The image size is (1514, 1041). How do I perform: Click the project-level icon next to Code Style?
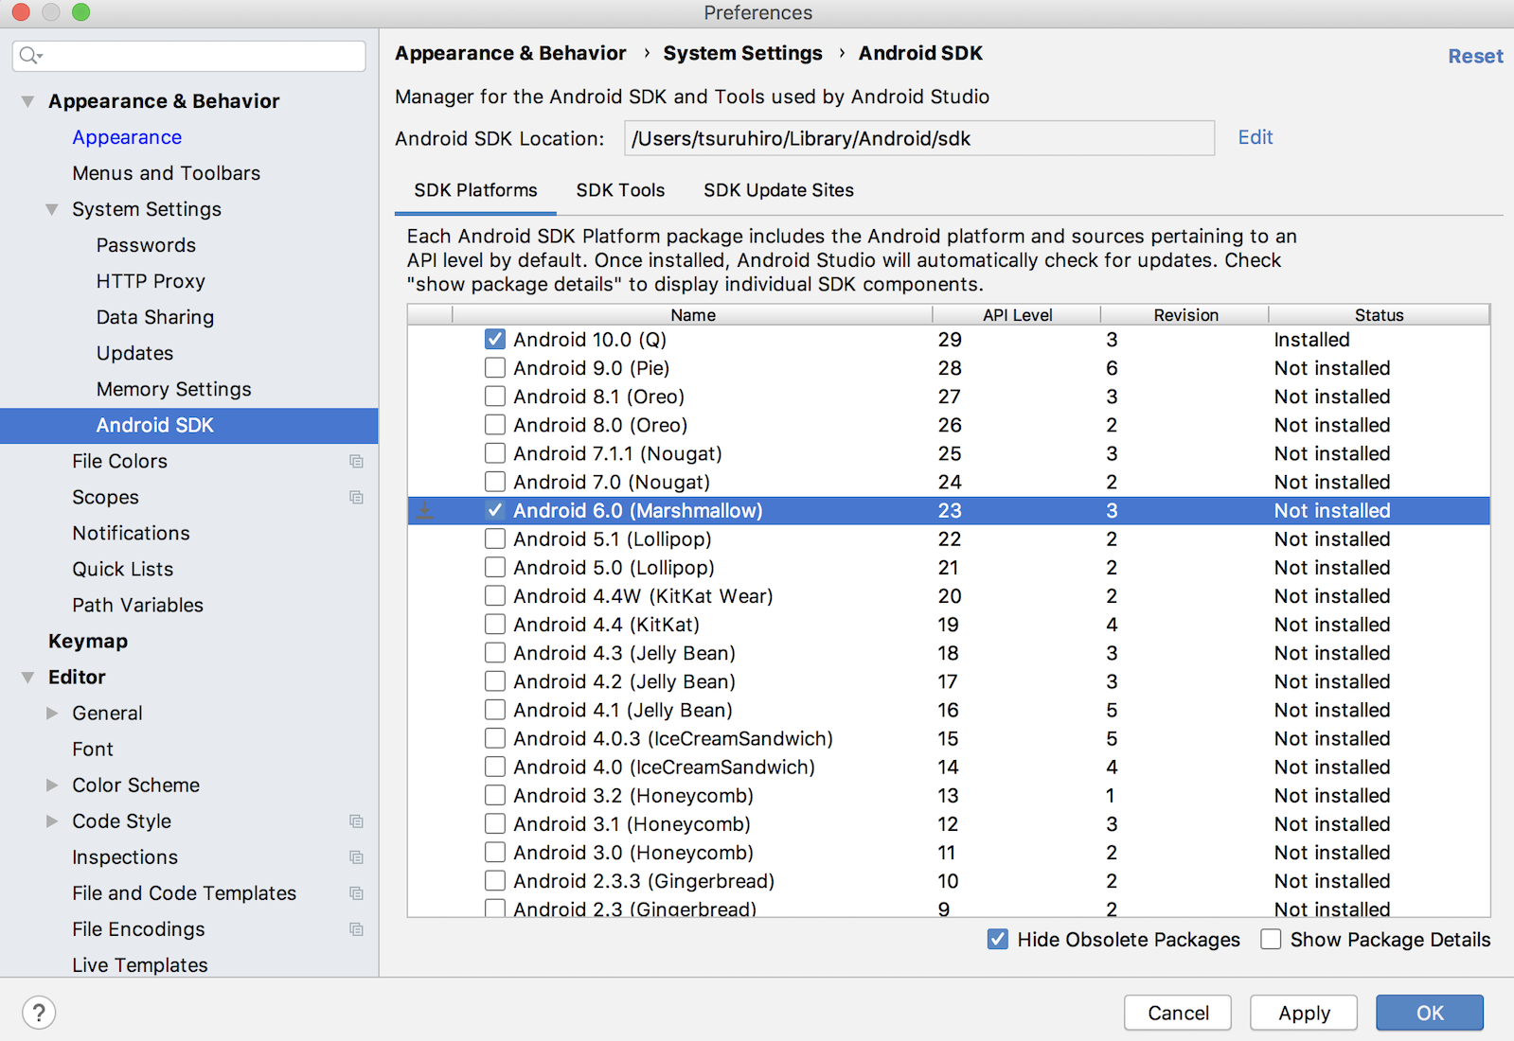(356, 821)
